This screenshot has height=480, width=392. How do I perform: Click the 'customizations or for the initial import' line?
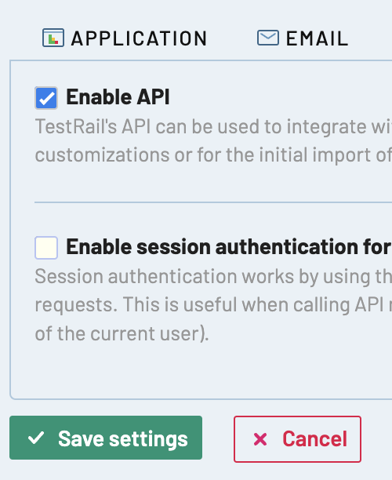(213, 155)
